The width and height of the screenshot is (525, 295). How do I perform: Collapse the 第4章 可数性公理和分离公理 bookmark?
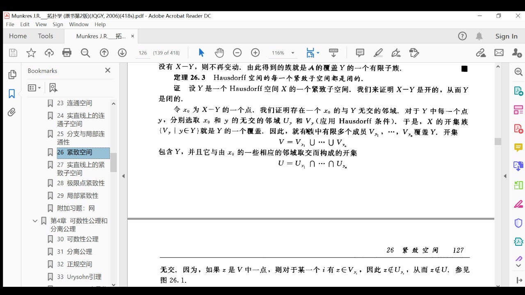35,221
